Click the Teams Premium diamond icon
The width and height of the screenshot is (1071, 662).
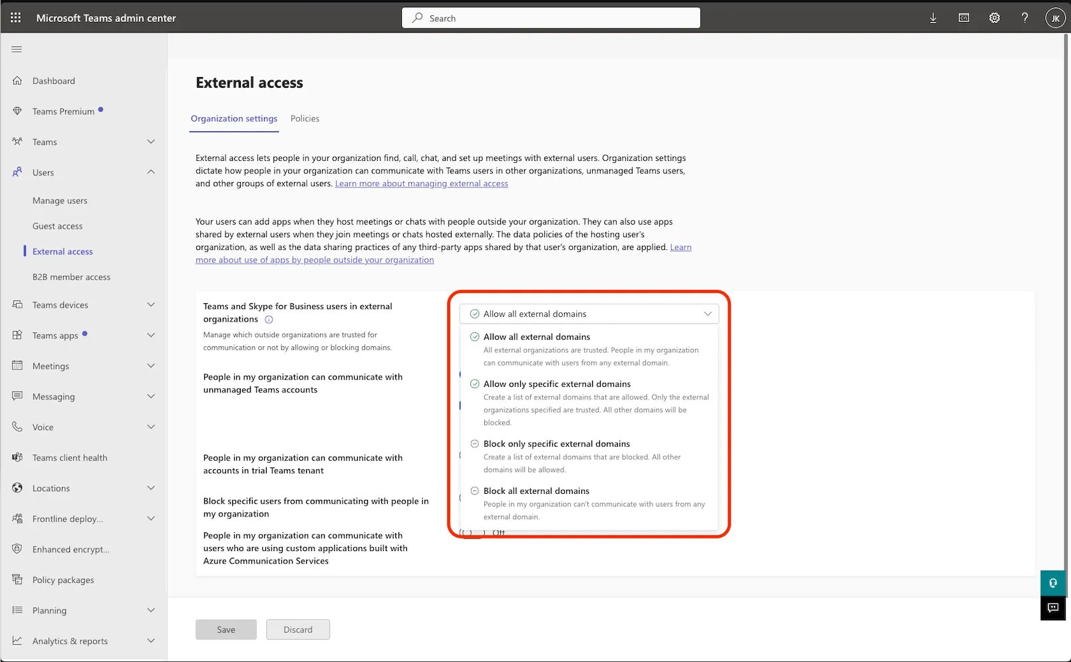17,111
